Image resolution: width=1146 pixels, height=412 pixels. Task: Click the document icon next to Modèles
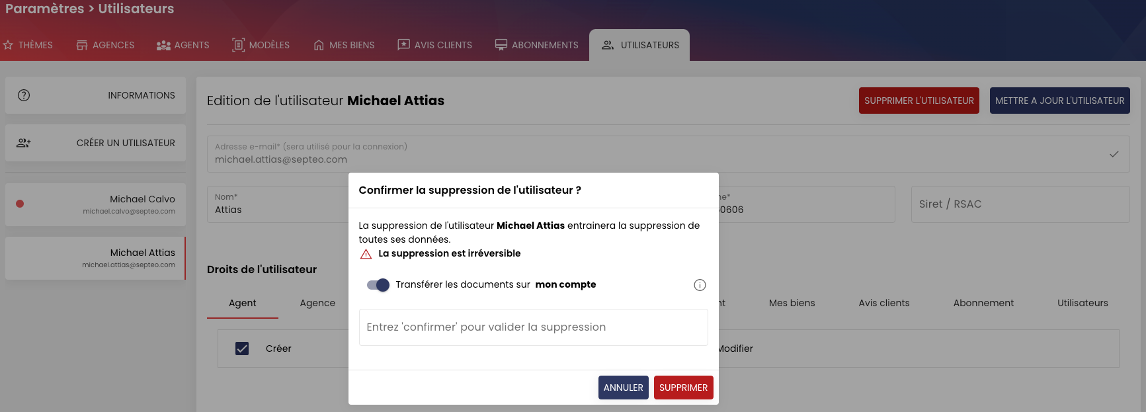pos(238,45)
